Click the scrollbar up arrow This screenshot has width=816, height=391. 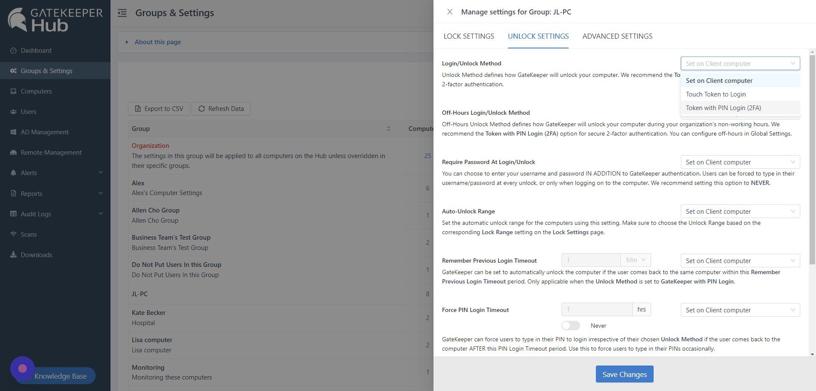coord(812,52)
